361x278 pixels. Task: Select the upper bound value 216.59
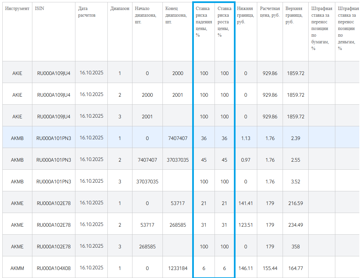pos(295,203)
